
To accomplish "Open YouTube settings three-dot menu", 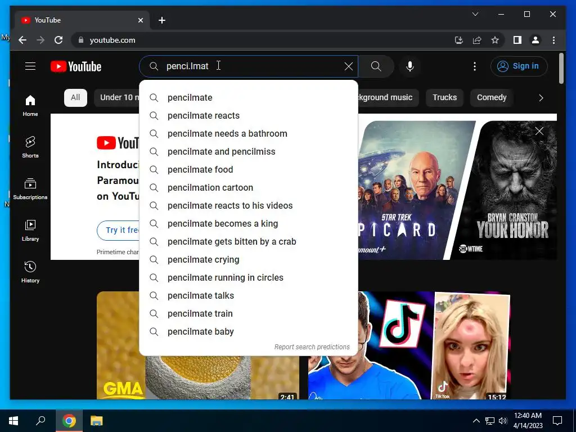I will (475, 66).
